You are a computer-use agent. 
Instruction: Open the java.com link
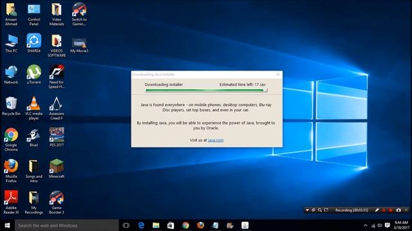[x=216, y=141]
